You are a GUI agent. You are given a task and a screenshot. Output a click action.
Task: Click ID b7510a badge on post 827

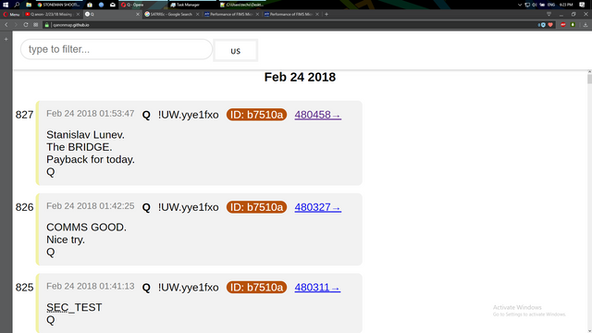257,115
